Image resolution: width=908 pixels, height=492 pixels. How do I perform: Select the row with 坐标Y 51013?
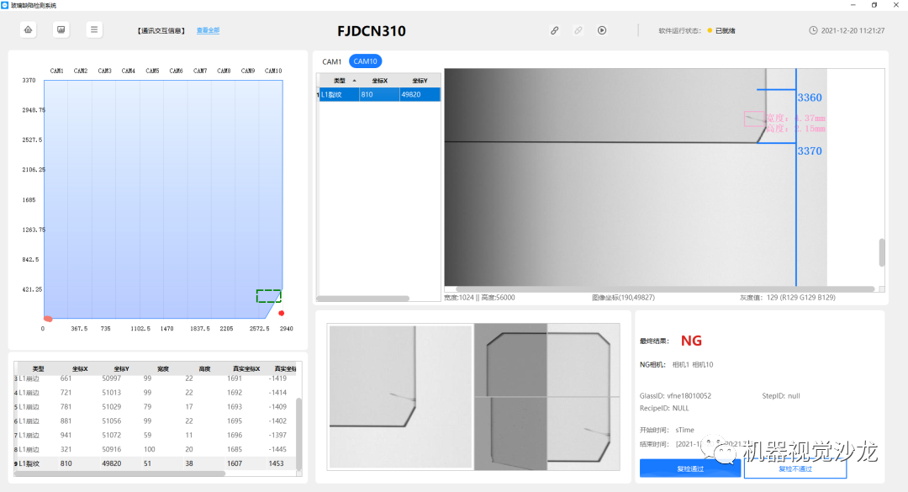point(155,392)
